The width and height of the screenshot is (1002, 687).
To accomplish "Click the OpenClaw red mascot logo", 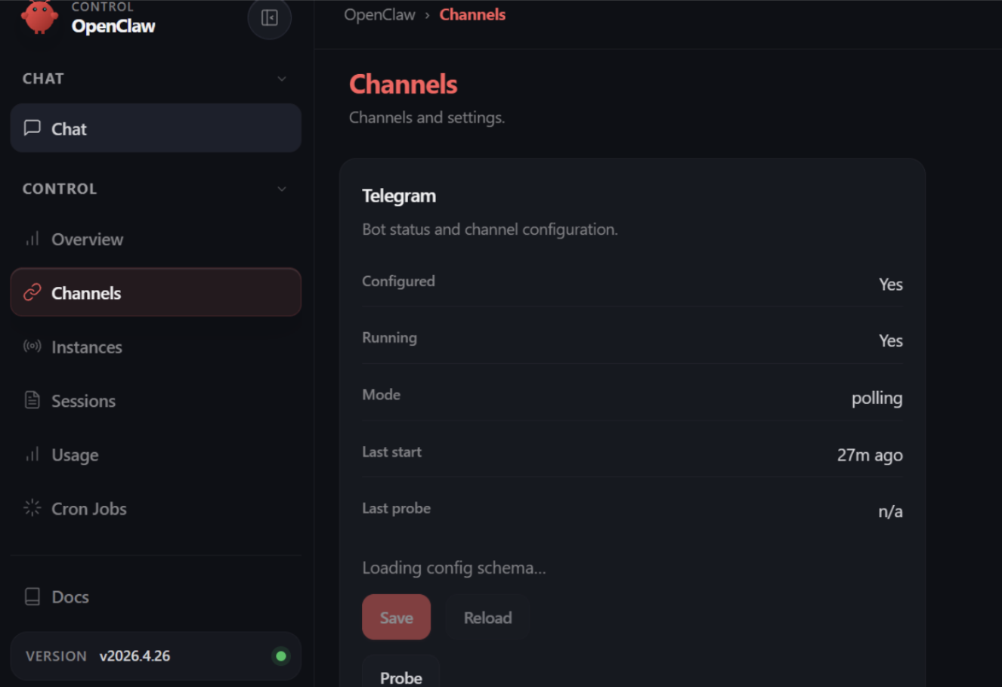I will tap(39, 16).
